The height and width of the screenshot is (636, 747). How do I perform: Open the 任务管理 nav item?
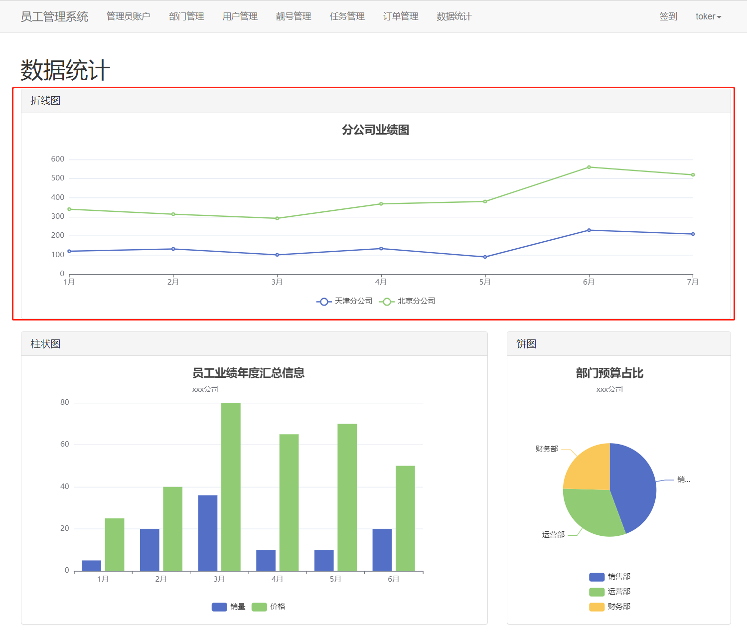point(347,16)
